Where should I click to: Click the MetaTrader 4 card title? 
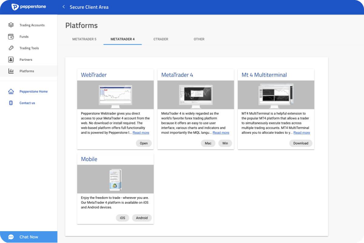(x=177, y=75)
